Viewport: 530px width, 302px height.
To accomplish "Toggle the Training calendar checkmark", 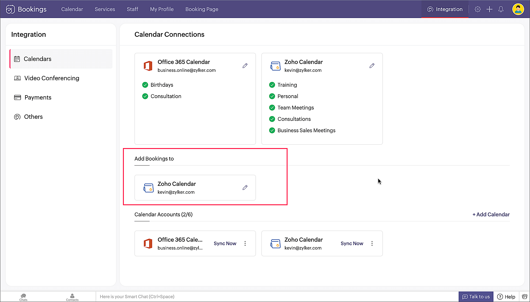I will [272, 85].
